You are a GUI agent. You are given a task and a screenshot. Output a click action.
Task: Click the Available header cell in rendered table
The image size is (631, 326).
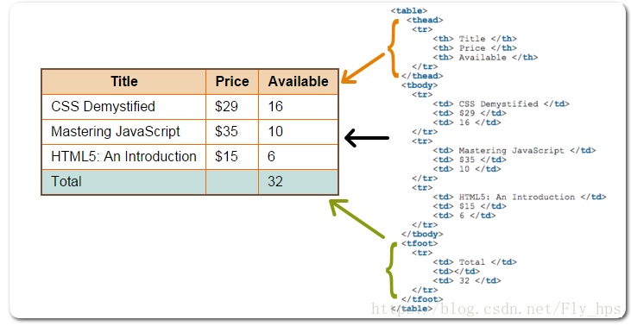click(x=298, y=82)
